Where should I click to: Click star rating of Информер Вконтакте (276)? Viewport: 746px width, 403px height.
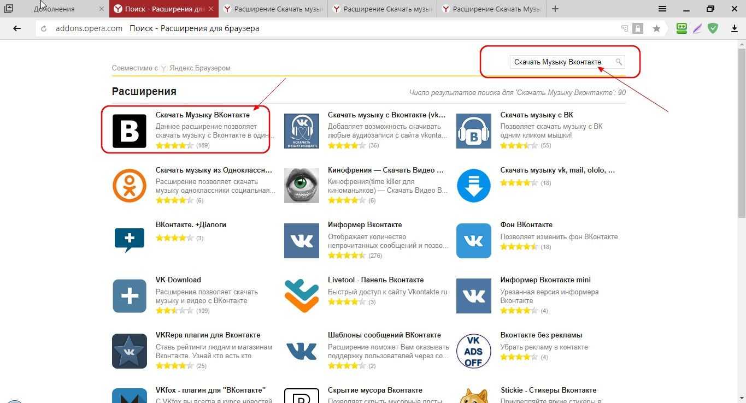346,256
